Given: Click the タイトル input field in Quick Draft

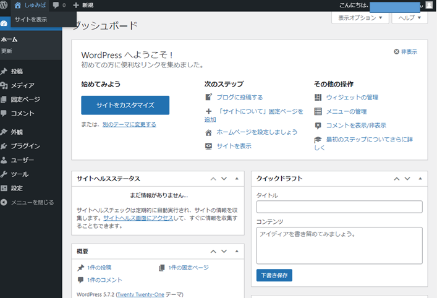Looking at the screenshot, I should pyautogui.click(x=339, y=207).
